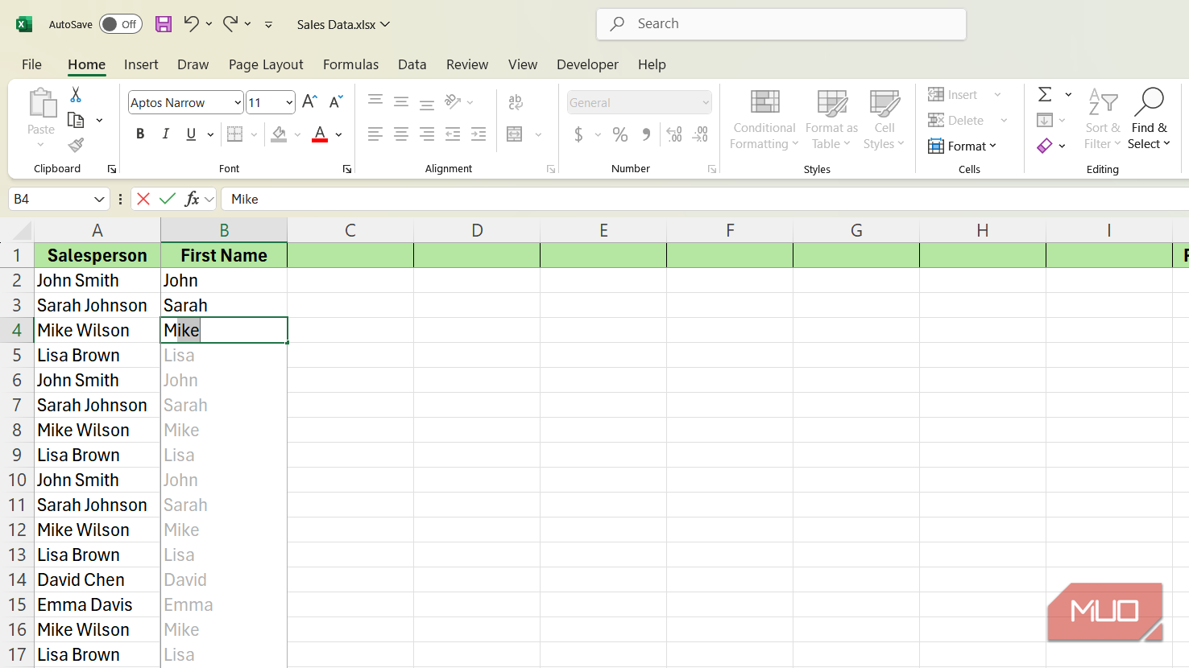Image resolution: width=1189 pixels, height=668 pixels.
Task: Confirm cell entry with the checkmark icon
Action: coord(168,199)
